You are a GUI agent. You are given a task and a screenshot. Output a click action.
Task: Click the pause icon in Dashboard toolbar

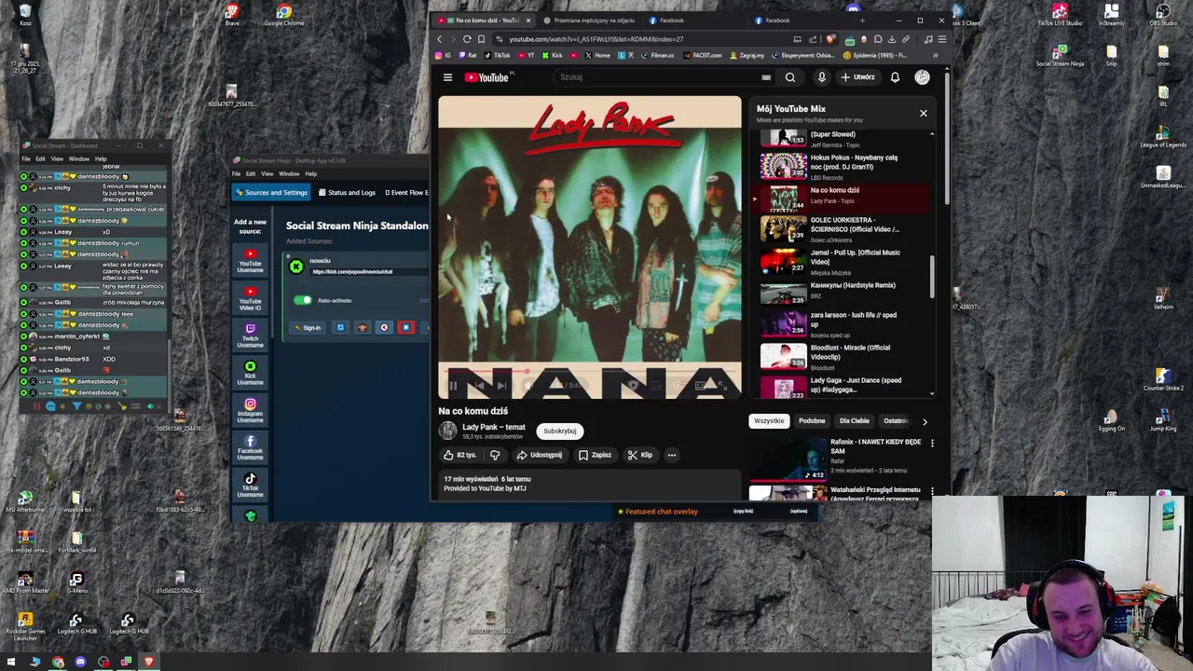click(x=37, y=406)
